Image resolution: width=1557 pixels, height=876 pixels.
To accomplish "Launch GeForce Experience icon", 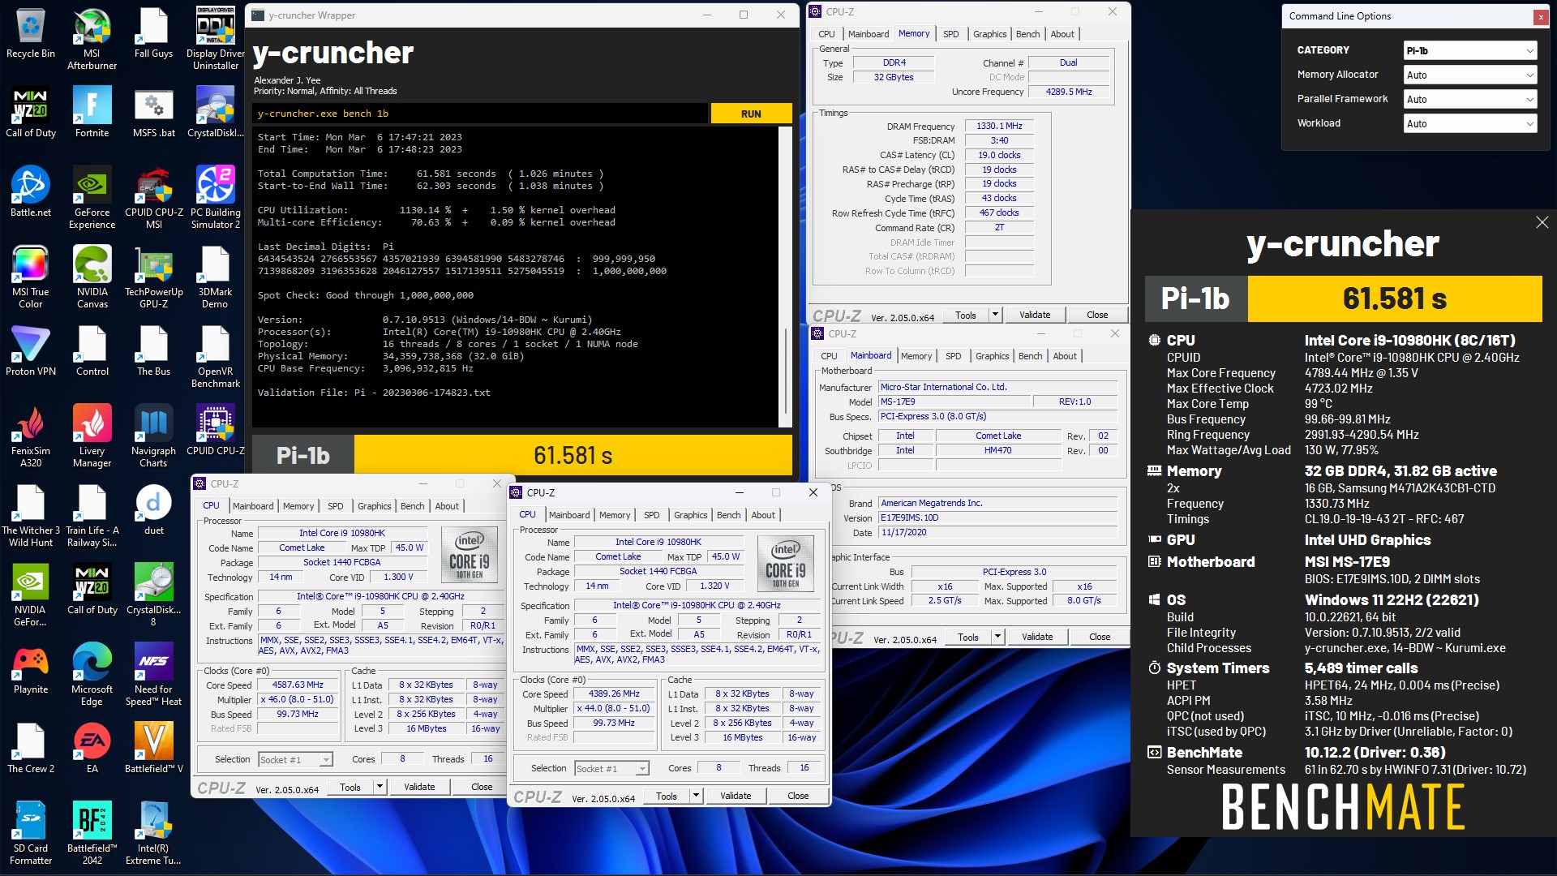I will (x=92, y=198).
